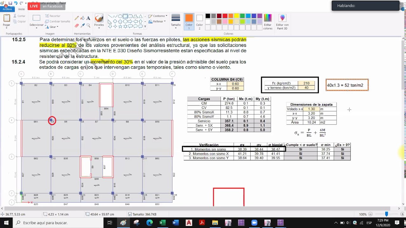The height and width of the screenshot is (228, 406).
Task: Click Recortar (crop) in Imagen group
Action: (53, 16)
